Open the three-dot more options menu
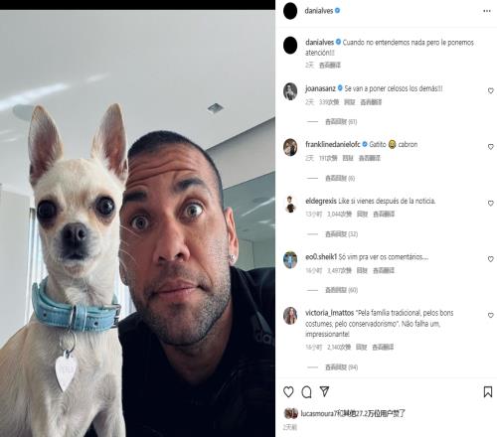Image resolution: width=497 pixels, height=437 pixels. (487, 11)
